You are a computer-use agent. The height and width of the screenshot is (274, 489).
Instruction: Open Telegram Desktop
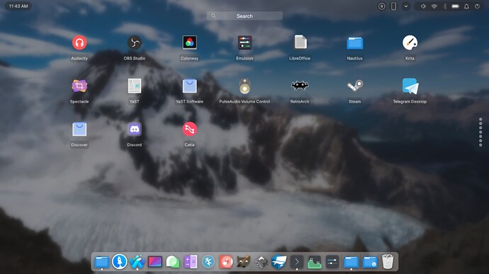410,86
